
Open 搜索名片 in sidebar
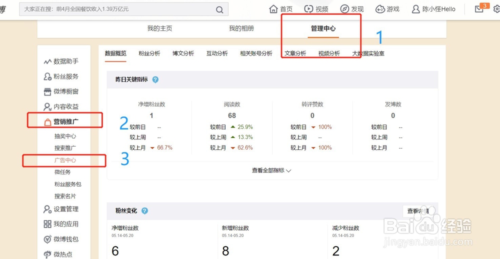pyautogui.click(x=65, y=196)
